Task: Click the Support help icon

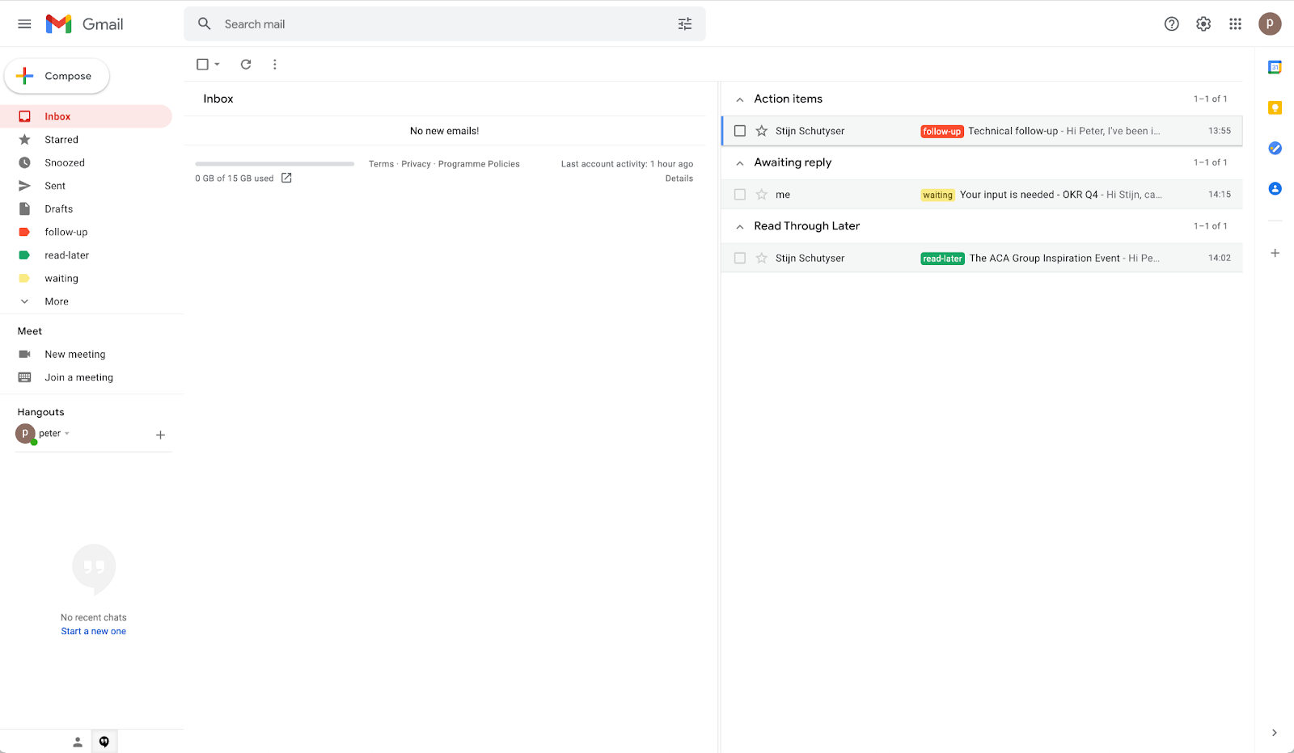Action: 1171,24
